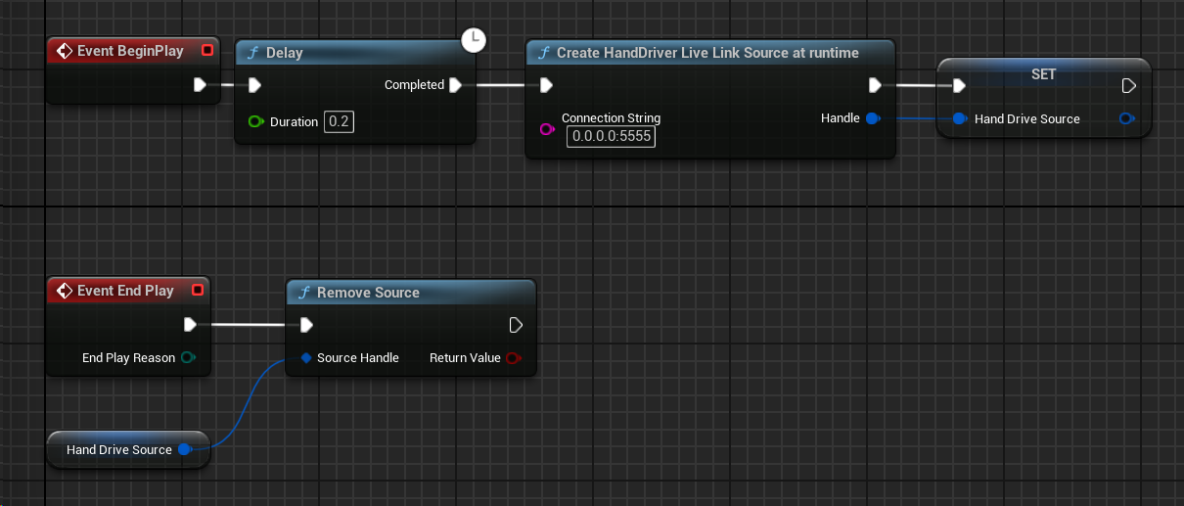Image resolution: width=1184 pixels, height=506 pixels.
Task: Click the SET node's Hand Drive Source output pin
Action: pos(1126,119)
